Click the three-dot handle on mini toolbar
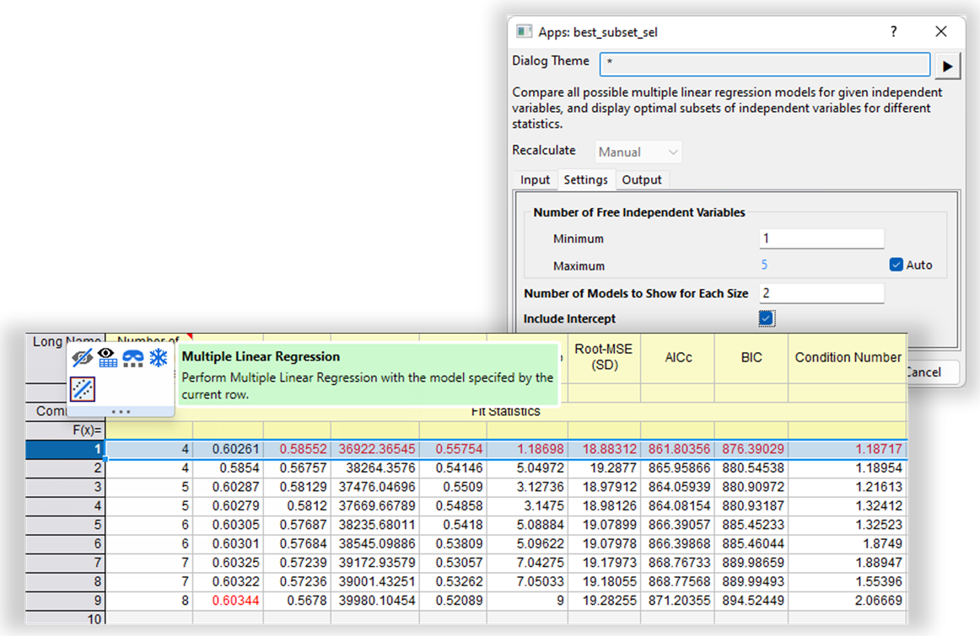Viewport: 980px width, 636px height. [121, 412]
